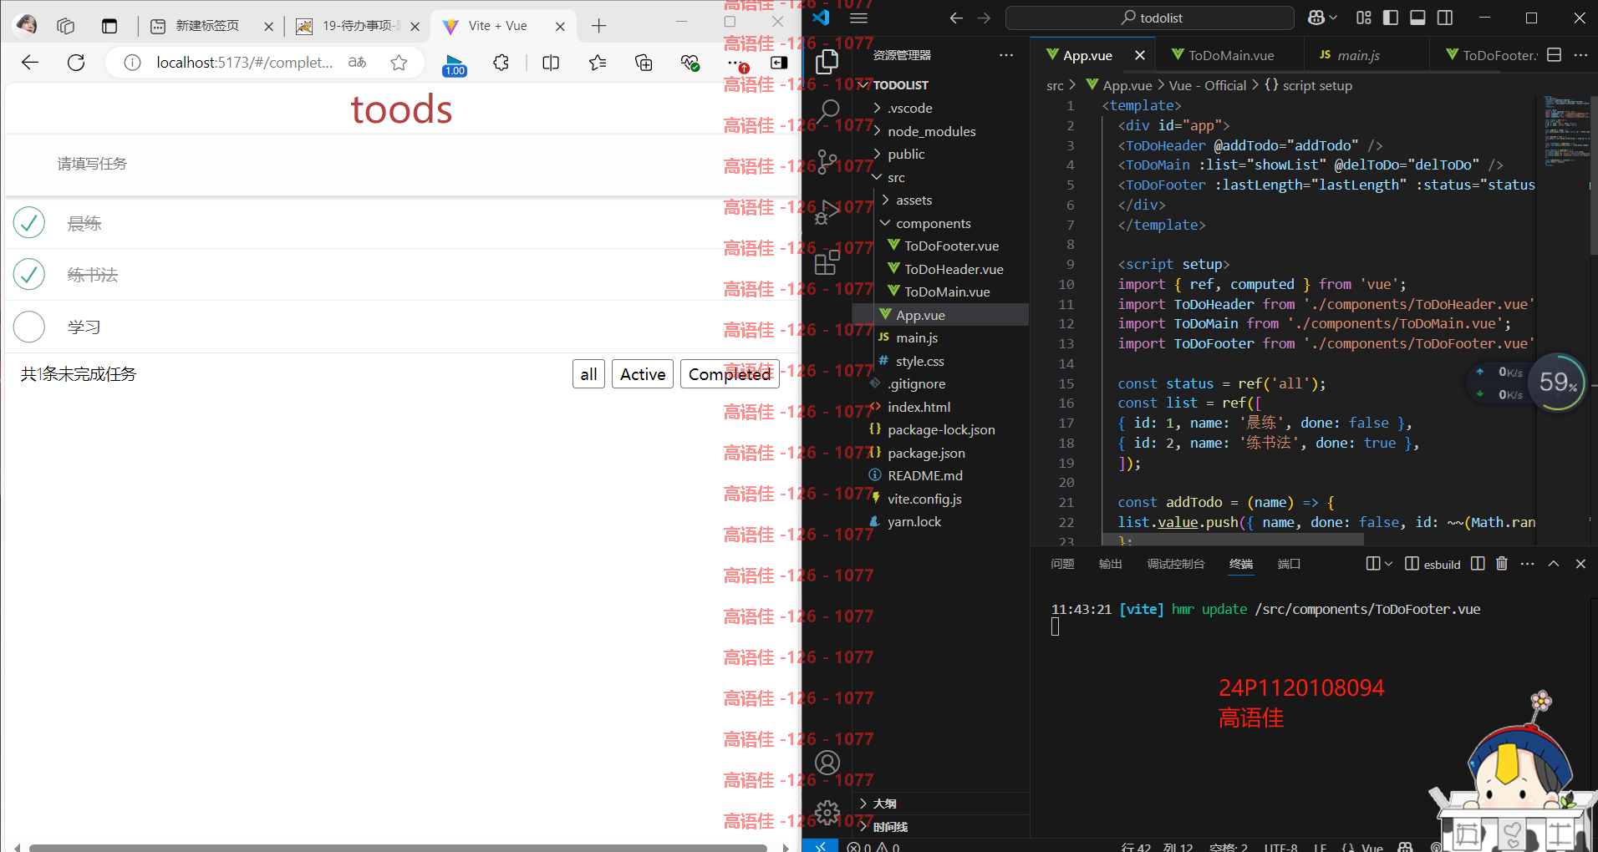The image size is (1598, 852).
Task: Focus the 请填写任务 input field
Action: 401,165
